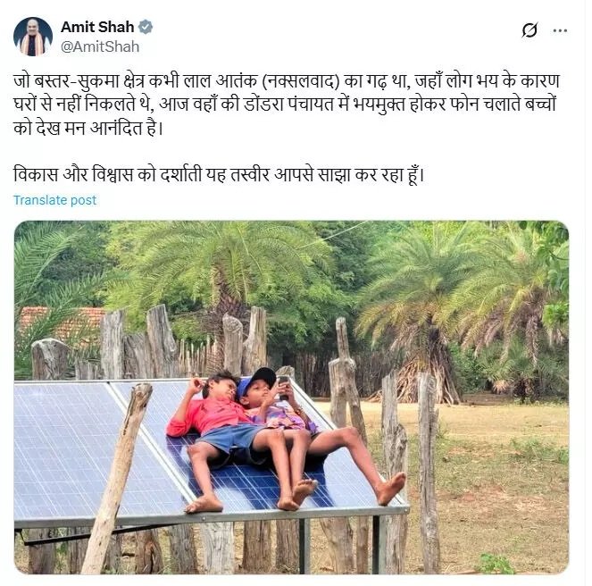Open Grok explain-this-post icon
This screenshot has height=586, width=592.
[529, 30]
